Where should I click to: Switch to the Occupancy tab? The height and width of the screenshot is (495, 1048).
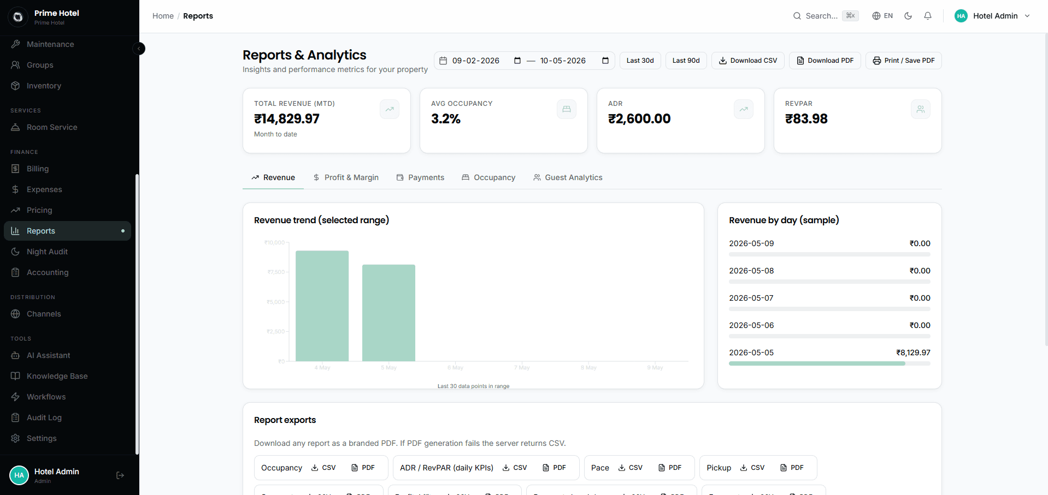[488, 177]
